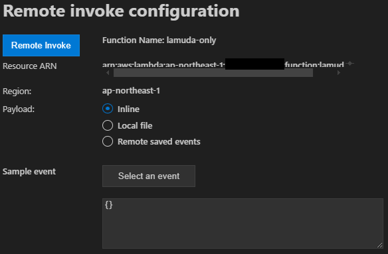The width and height of the screenshot is (388, 254).
Task: Open the Select an event picker
Action: coord(149,176)
